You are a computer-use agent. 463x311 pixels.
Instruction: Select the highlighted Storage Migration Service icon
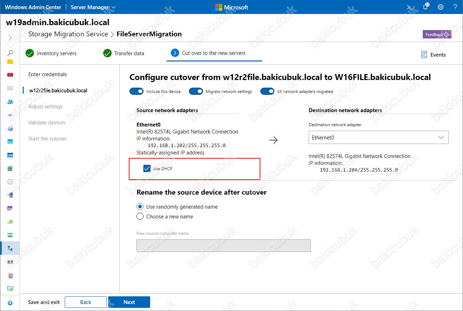[10, 248]
